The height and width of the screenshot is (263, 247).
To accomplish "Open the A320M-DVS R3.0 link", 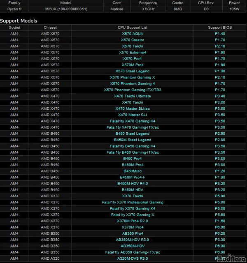I will click(x=133, y=258).
